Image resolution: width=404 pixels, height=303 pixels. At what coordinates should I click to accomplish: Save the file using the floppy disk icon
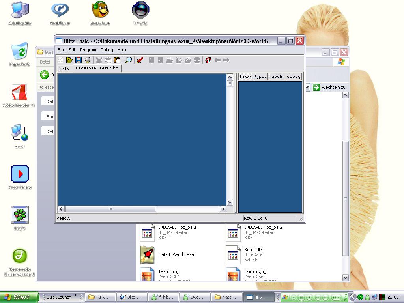pyautogui.click(x=78, y=60)
